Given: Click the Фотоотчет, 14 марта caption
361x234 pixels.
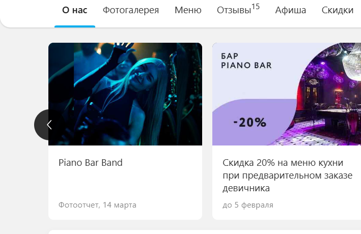Looking at the screenshot, I should pos(97,205).
